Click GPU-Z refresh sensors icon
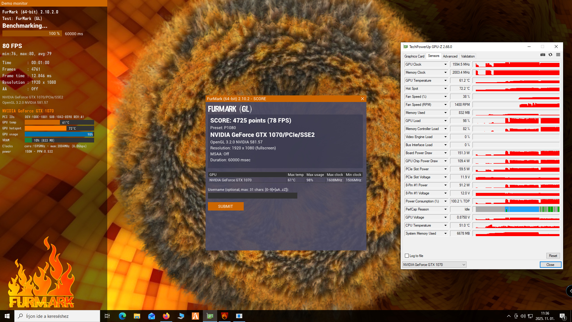The height and width of the screenshot is (322, 572). tap(550, 55)
